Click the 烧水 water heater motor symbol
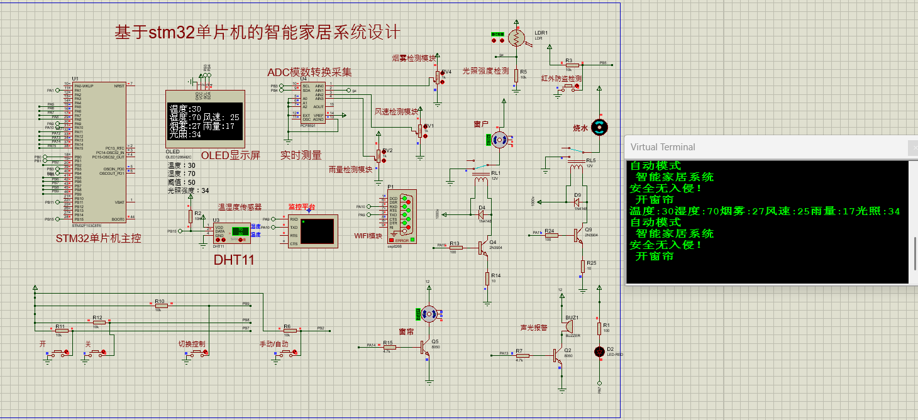The height and width of the screenshot is (420, 918). (x=599, y=128)
